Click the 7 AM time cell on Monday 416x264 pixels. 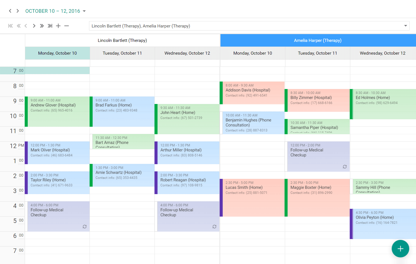click(x=57, y=70)
